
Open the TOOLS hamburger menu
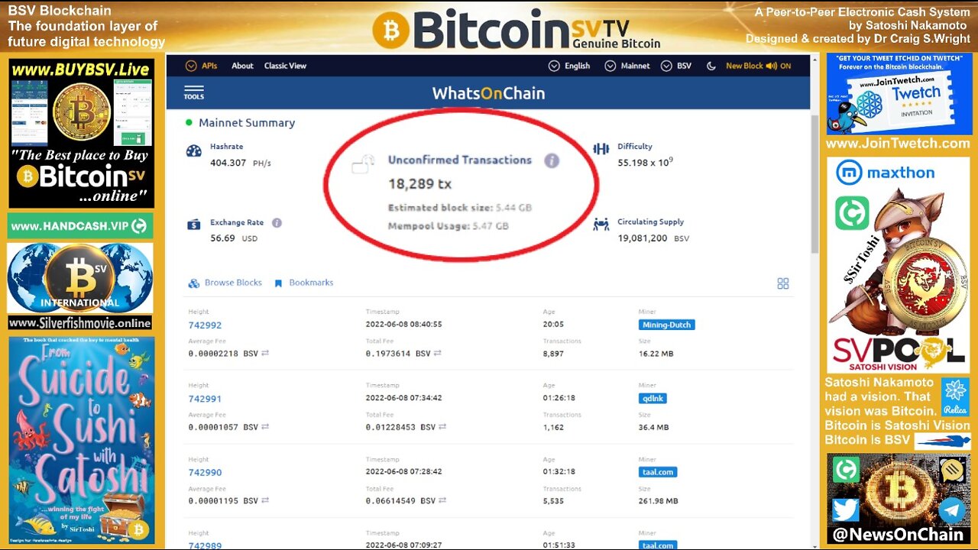tap(193, 92)
